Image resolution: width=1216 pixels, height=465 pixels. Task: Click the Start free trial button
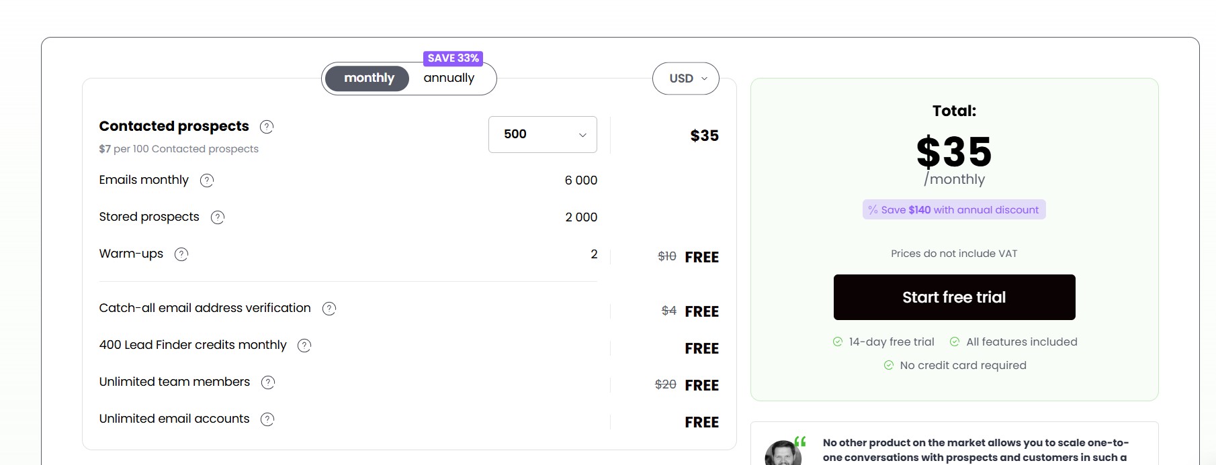(954, 297)
